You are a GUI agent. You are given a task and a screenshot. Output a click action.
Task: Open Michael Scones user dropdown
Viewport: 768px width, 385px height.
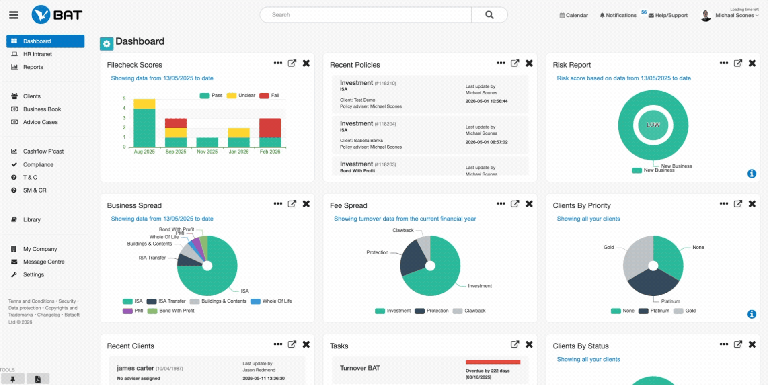737,15
